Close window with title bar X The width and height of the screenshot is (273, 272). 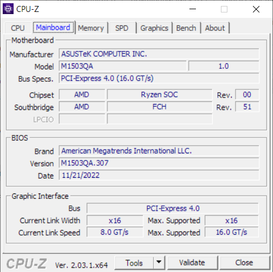point(256,9)
